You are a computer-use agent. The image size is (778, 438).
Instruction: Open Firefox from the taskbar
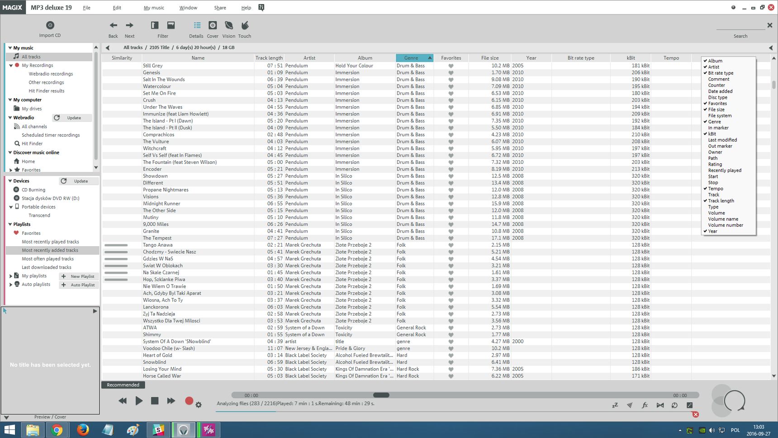click(x=82, y=429)
